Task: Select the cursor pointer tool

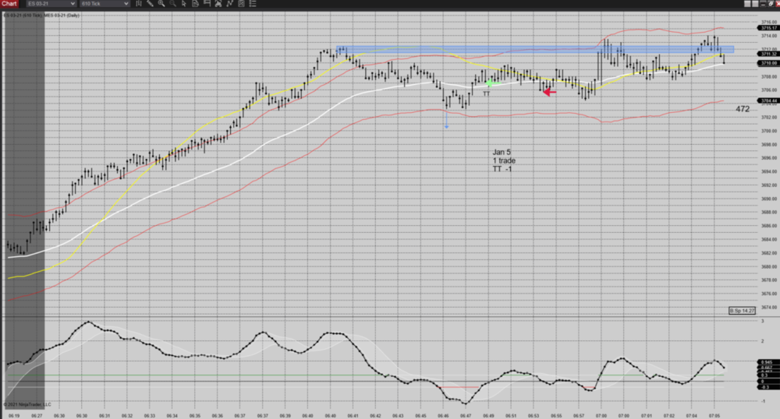Action: [x=184, y=4]
